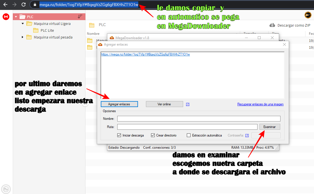Open Maquina virtual Ligera folder
The width and height of the screenshot is (314, 194).
52,24
